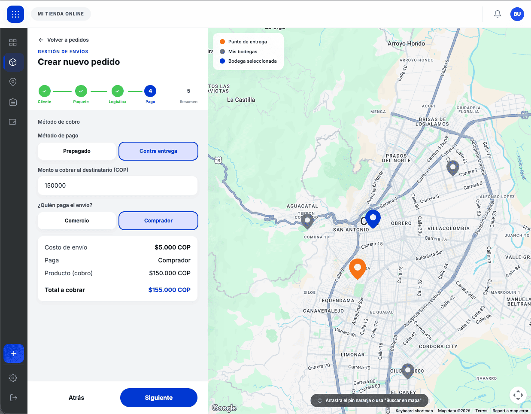
Task: Open the inventory list icon in the sidebar
Action: (x=13, y=102)
